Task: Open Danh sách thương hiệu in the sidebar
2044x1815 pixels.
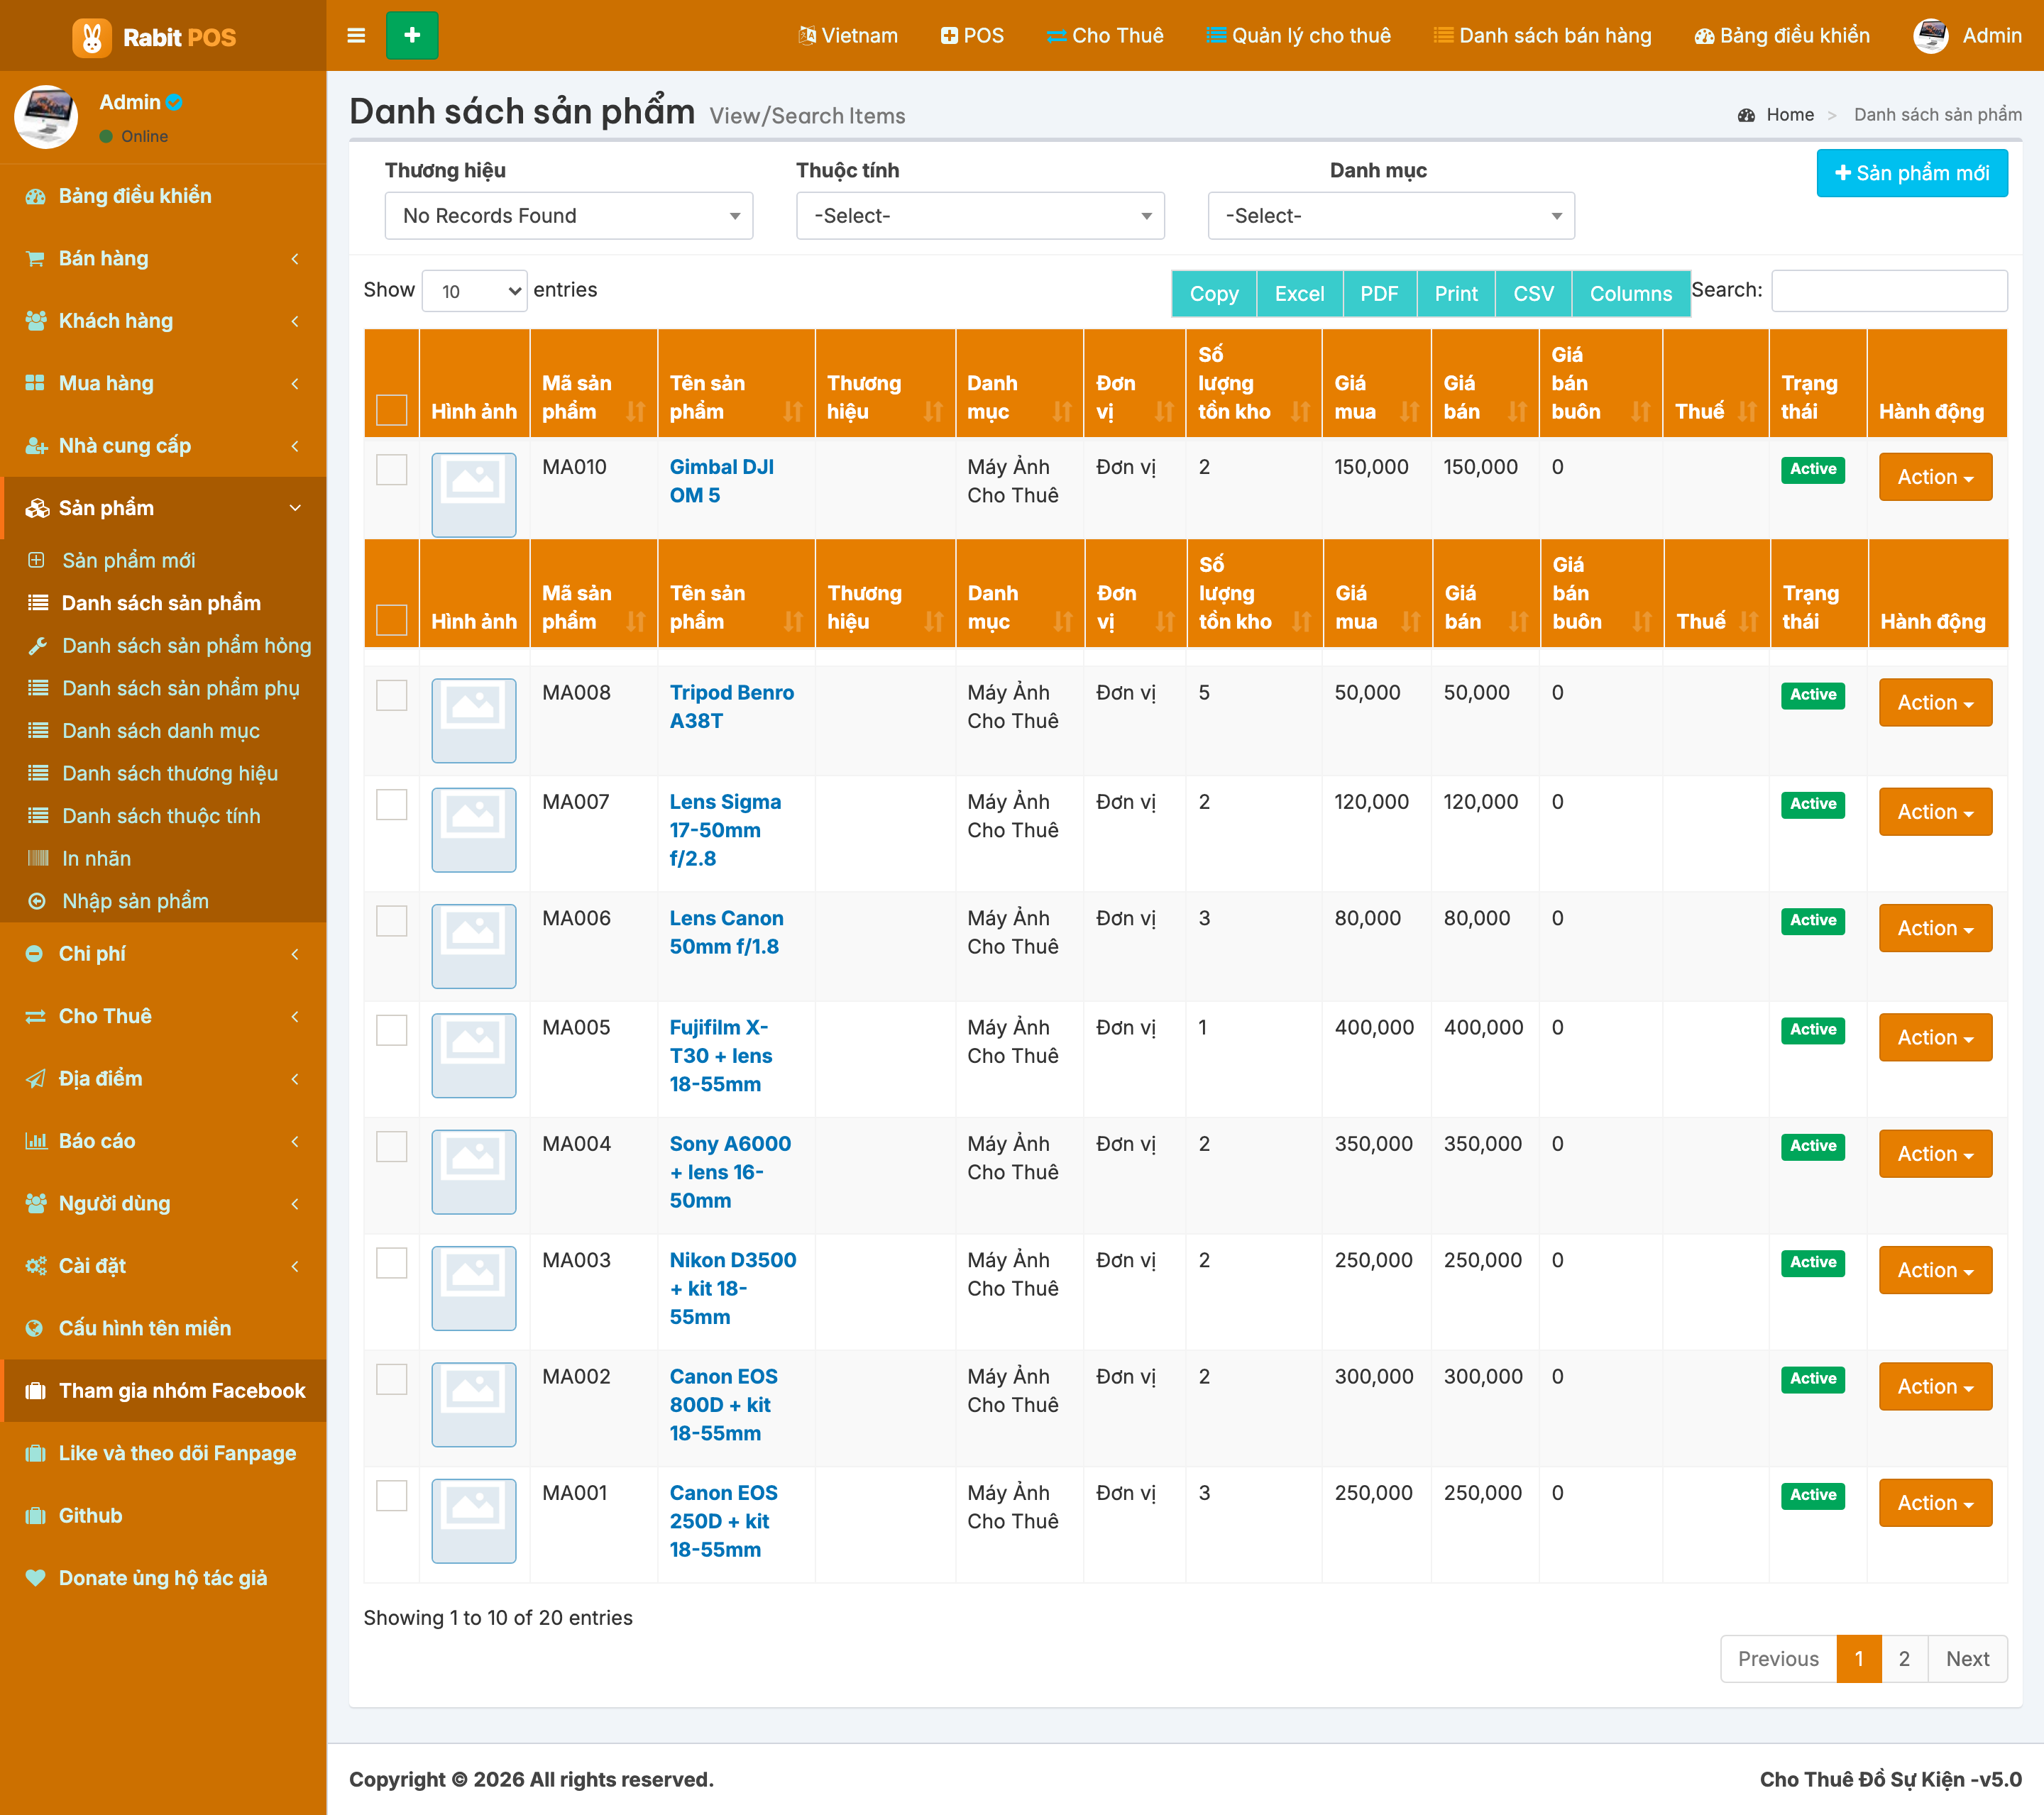Action: [x=170, y=773]
